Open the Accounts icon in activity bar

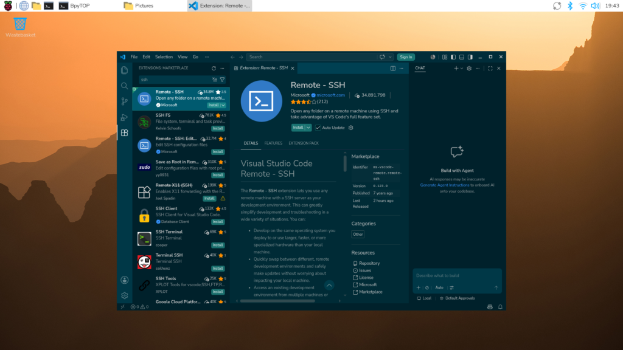click(x=124, y=280)
